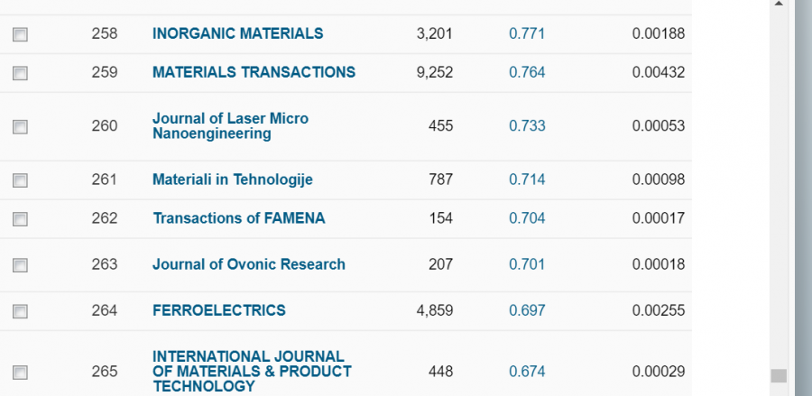
Task: Check the box for rank 265 journal
Action: [x=20, y=372]
